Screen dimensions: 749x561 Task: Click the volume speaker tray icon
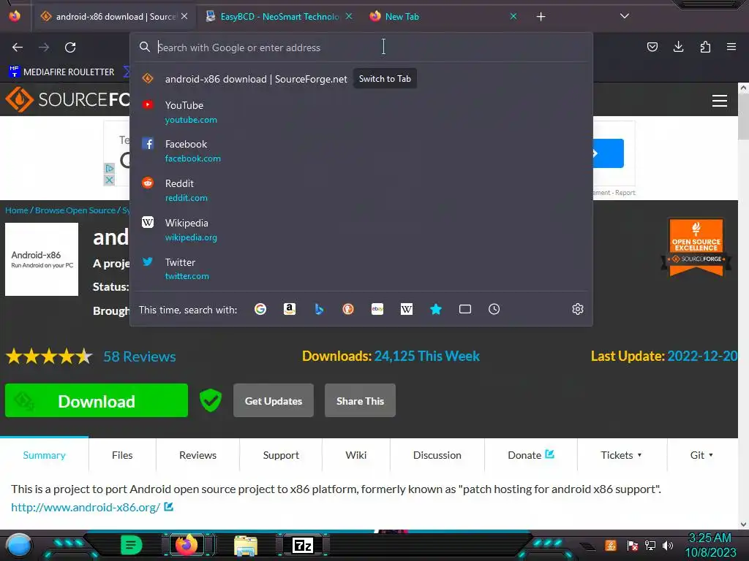[x=668, y=545]
